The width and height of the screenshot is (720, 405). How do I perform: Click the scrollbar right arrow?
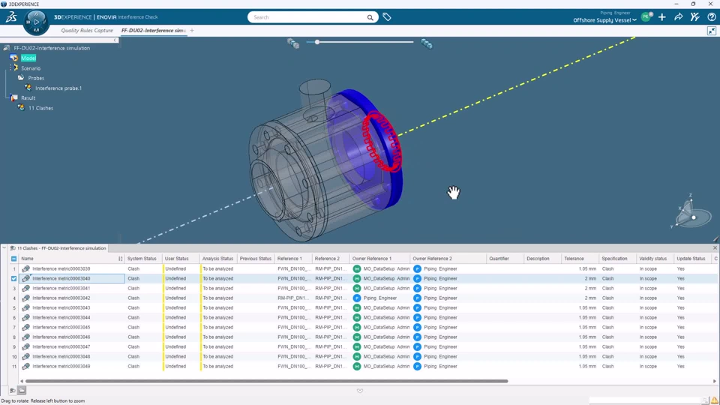(x=715, y=381)
